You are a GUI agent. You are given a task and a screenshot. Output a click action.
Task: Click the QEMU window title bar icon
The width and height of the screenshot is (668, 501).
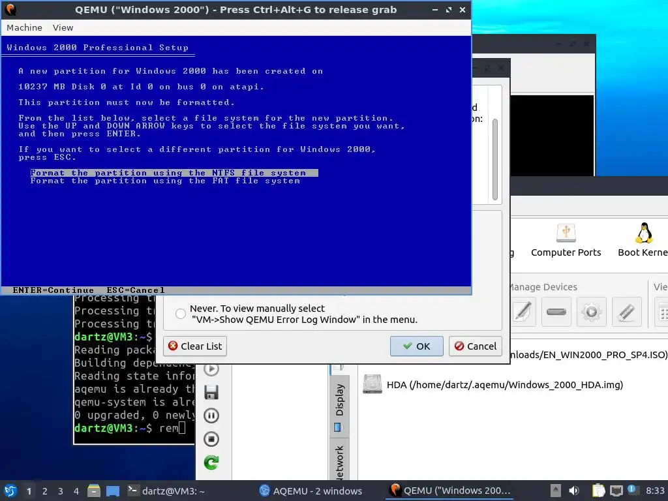point(10,9)
